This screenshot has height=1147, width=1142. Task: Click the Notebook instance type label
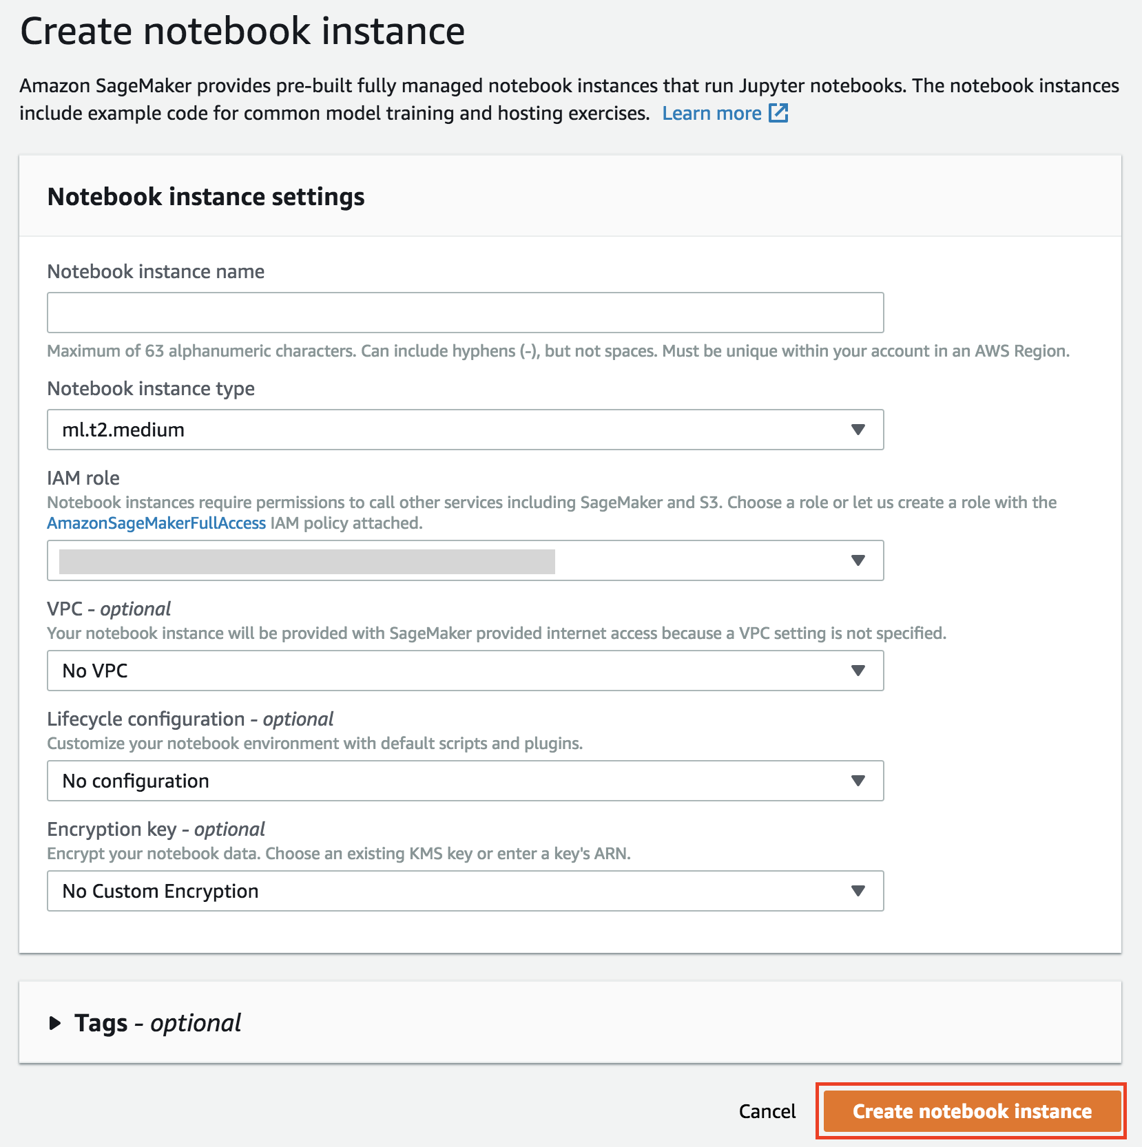point(151,389)
